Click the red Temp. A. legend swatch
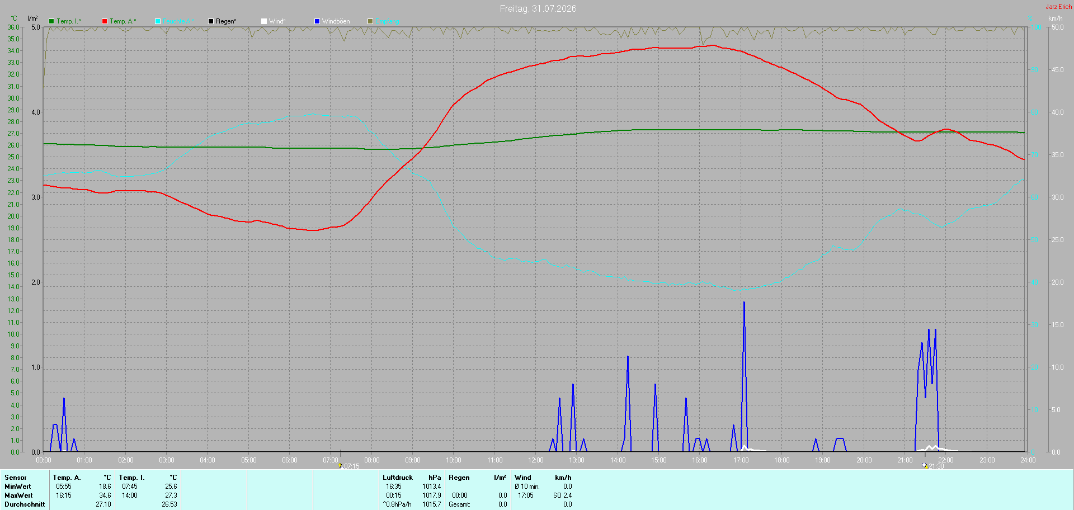Image resolution: width=1074 pixels, height=510 pixels. [x=105, y=21]
